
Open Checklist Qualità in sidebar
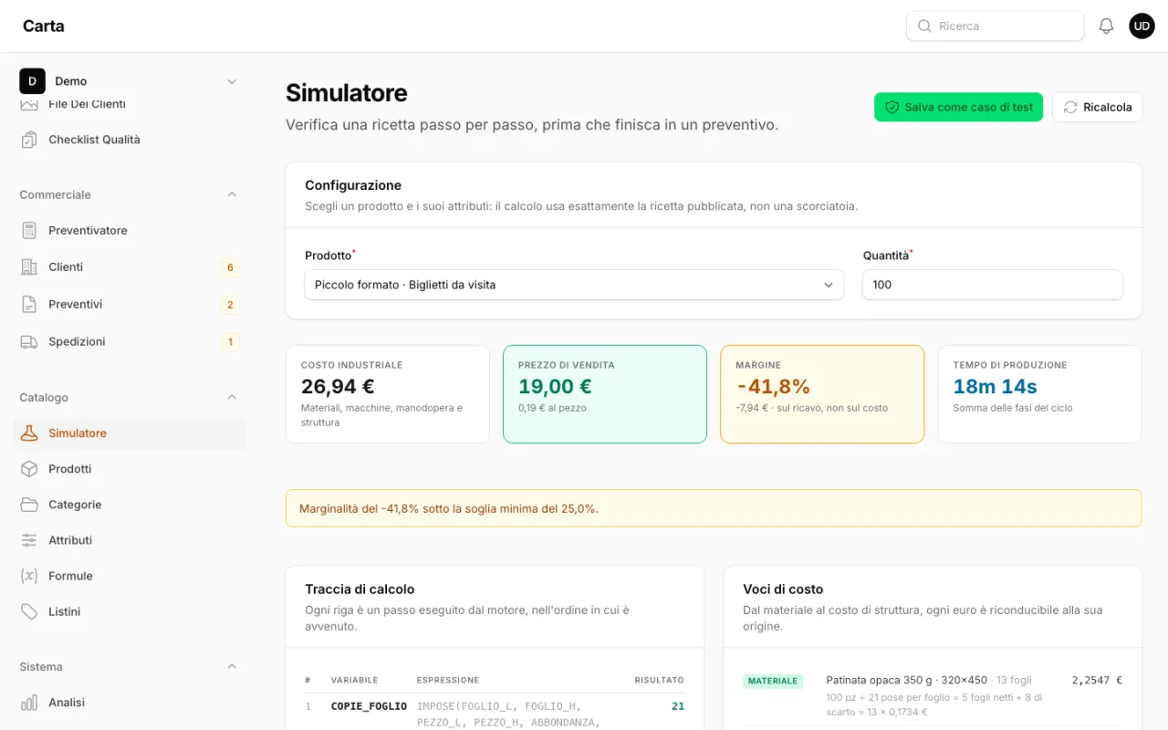click(130, 140)
